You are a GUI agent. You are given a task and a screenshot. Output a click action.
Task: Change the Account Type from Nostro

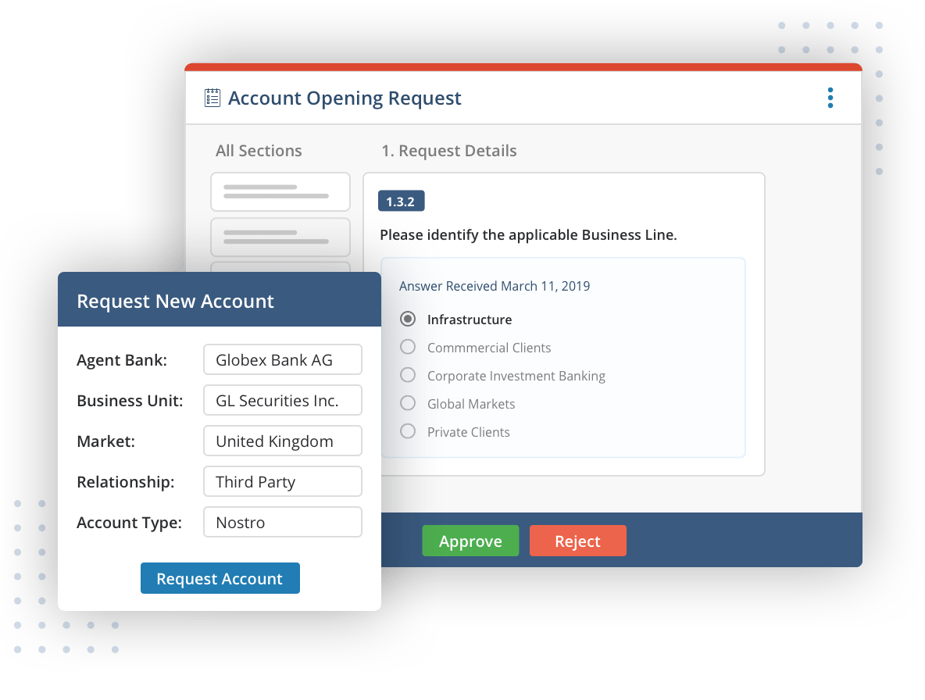click(x=282, y=522)
